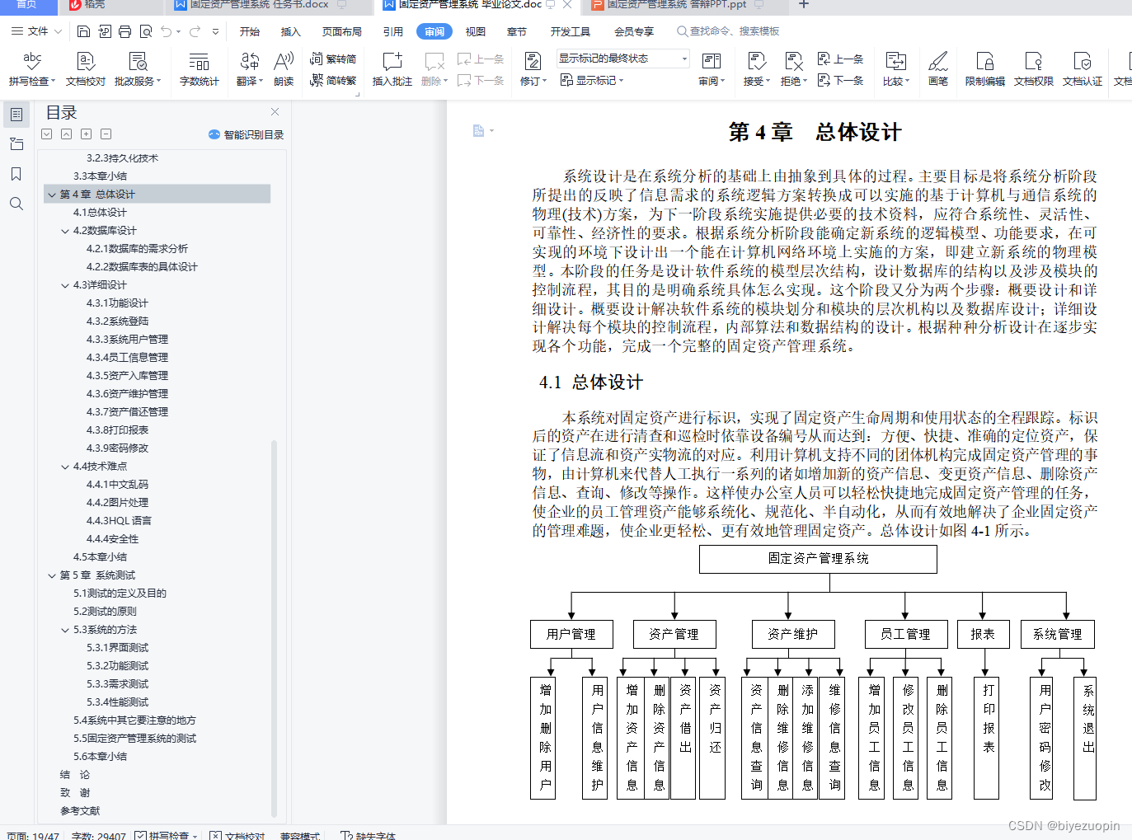Open 显示标记的最终状态 dropdown
The image size is (1132, 840).
pos(622,59)
